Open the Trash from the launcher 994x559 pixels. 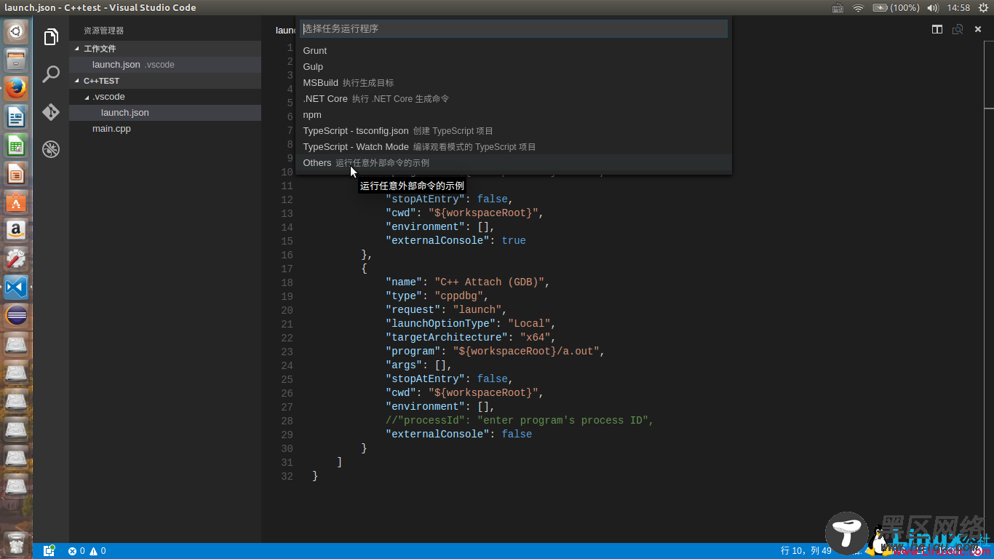(x=16, y=543)
